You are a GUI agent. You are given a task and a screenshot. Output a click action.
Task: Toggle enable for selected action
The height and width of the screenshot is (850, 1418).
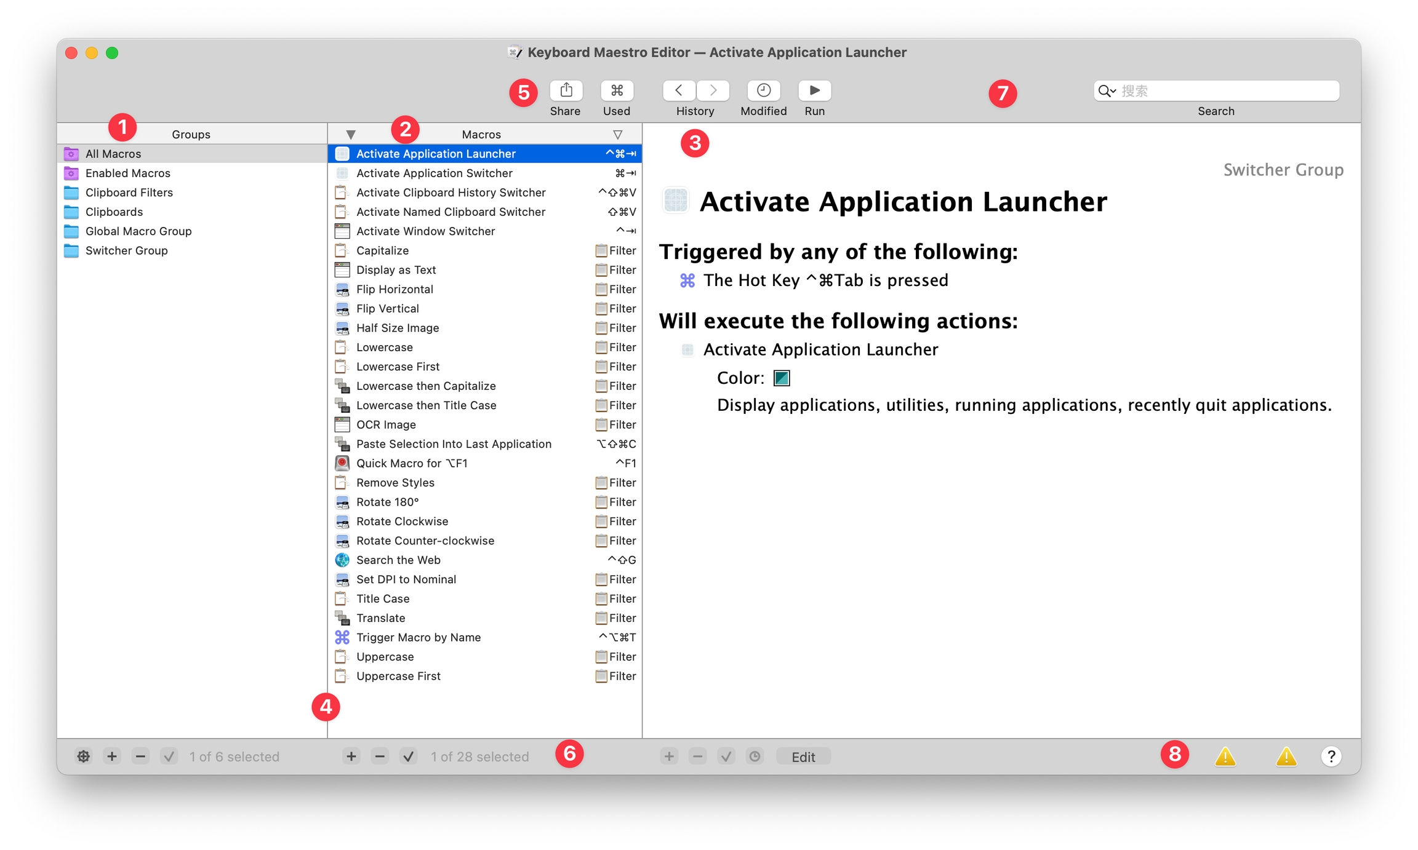coord(726,756)
